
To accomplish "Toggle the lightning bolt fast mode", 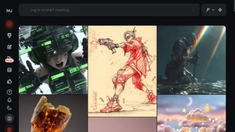I will click(220, 10).
